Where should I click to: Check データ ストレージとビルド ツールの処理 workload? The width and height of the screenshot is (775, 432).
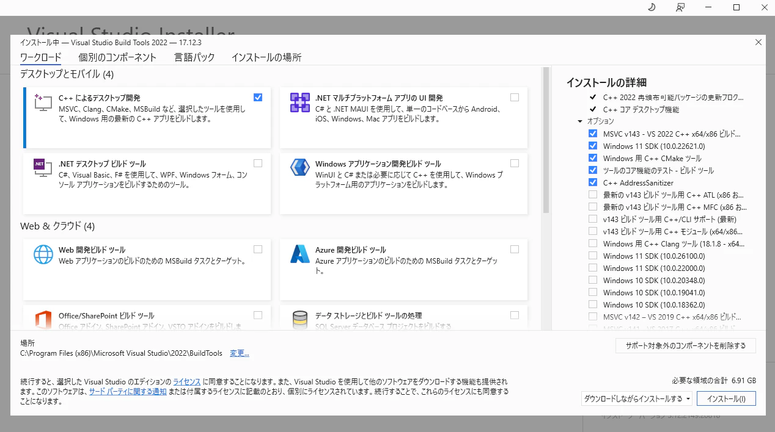515,315
